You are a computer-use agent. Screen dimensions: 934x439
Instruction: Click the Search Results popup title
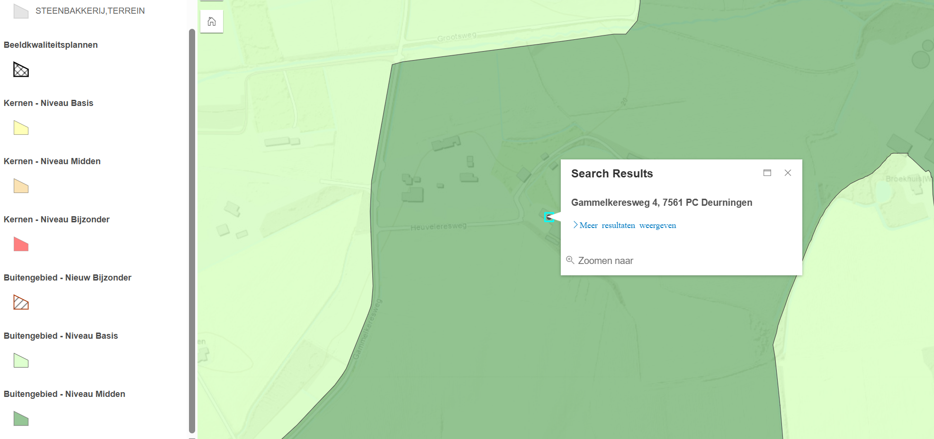pos(612,174)
